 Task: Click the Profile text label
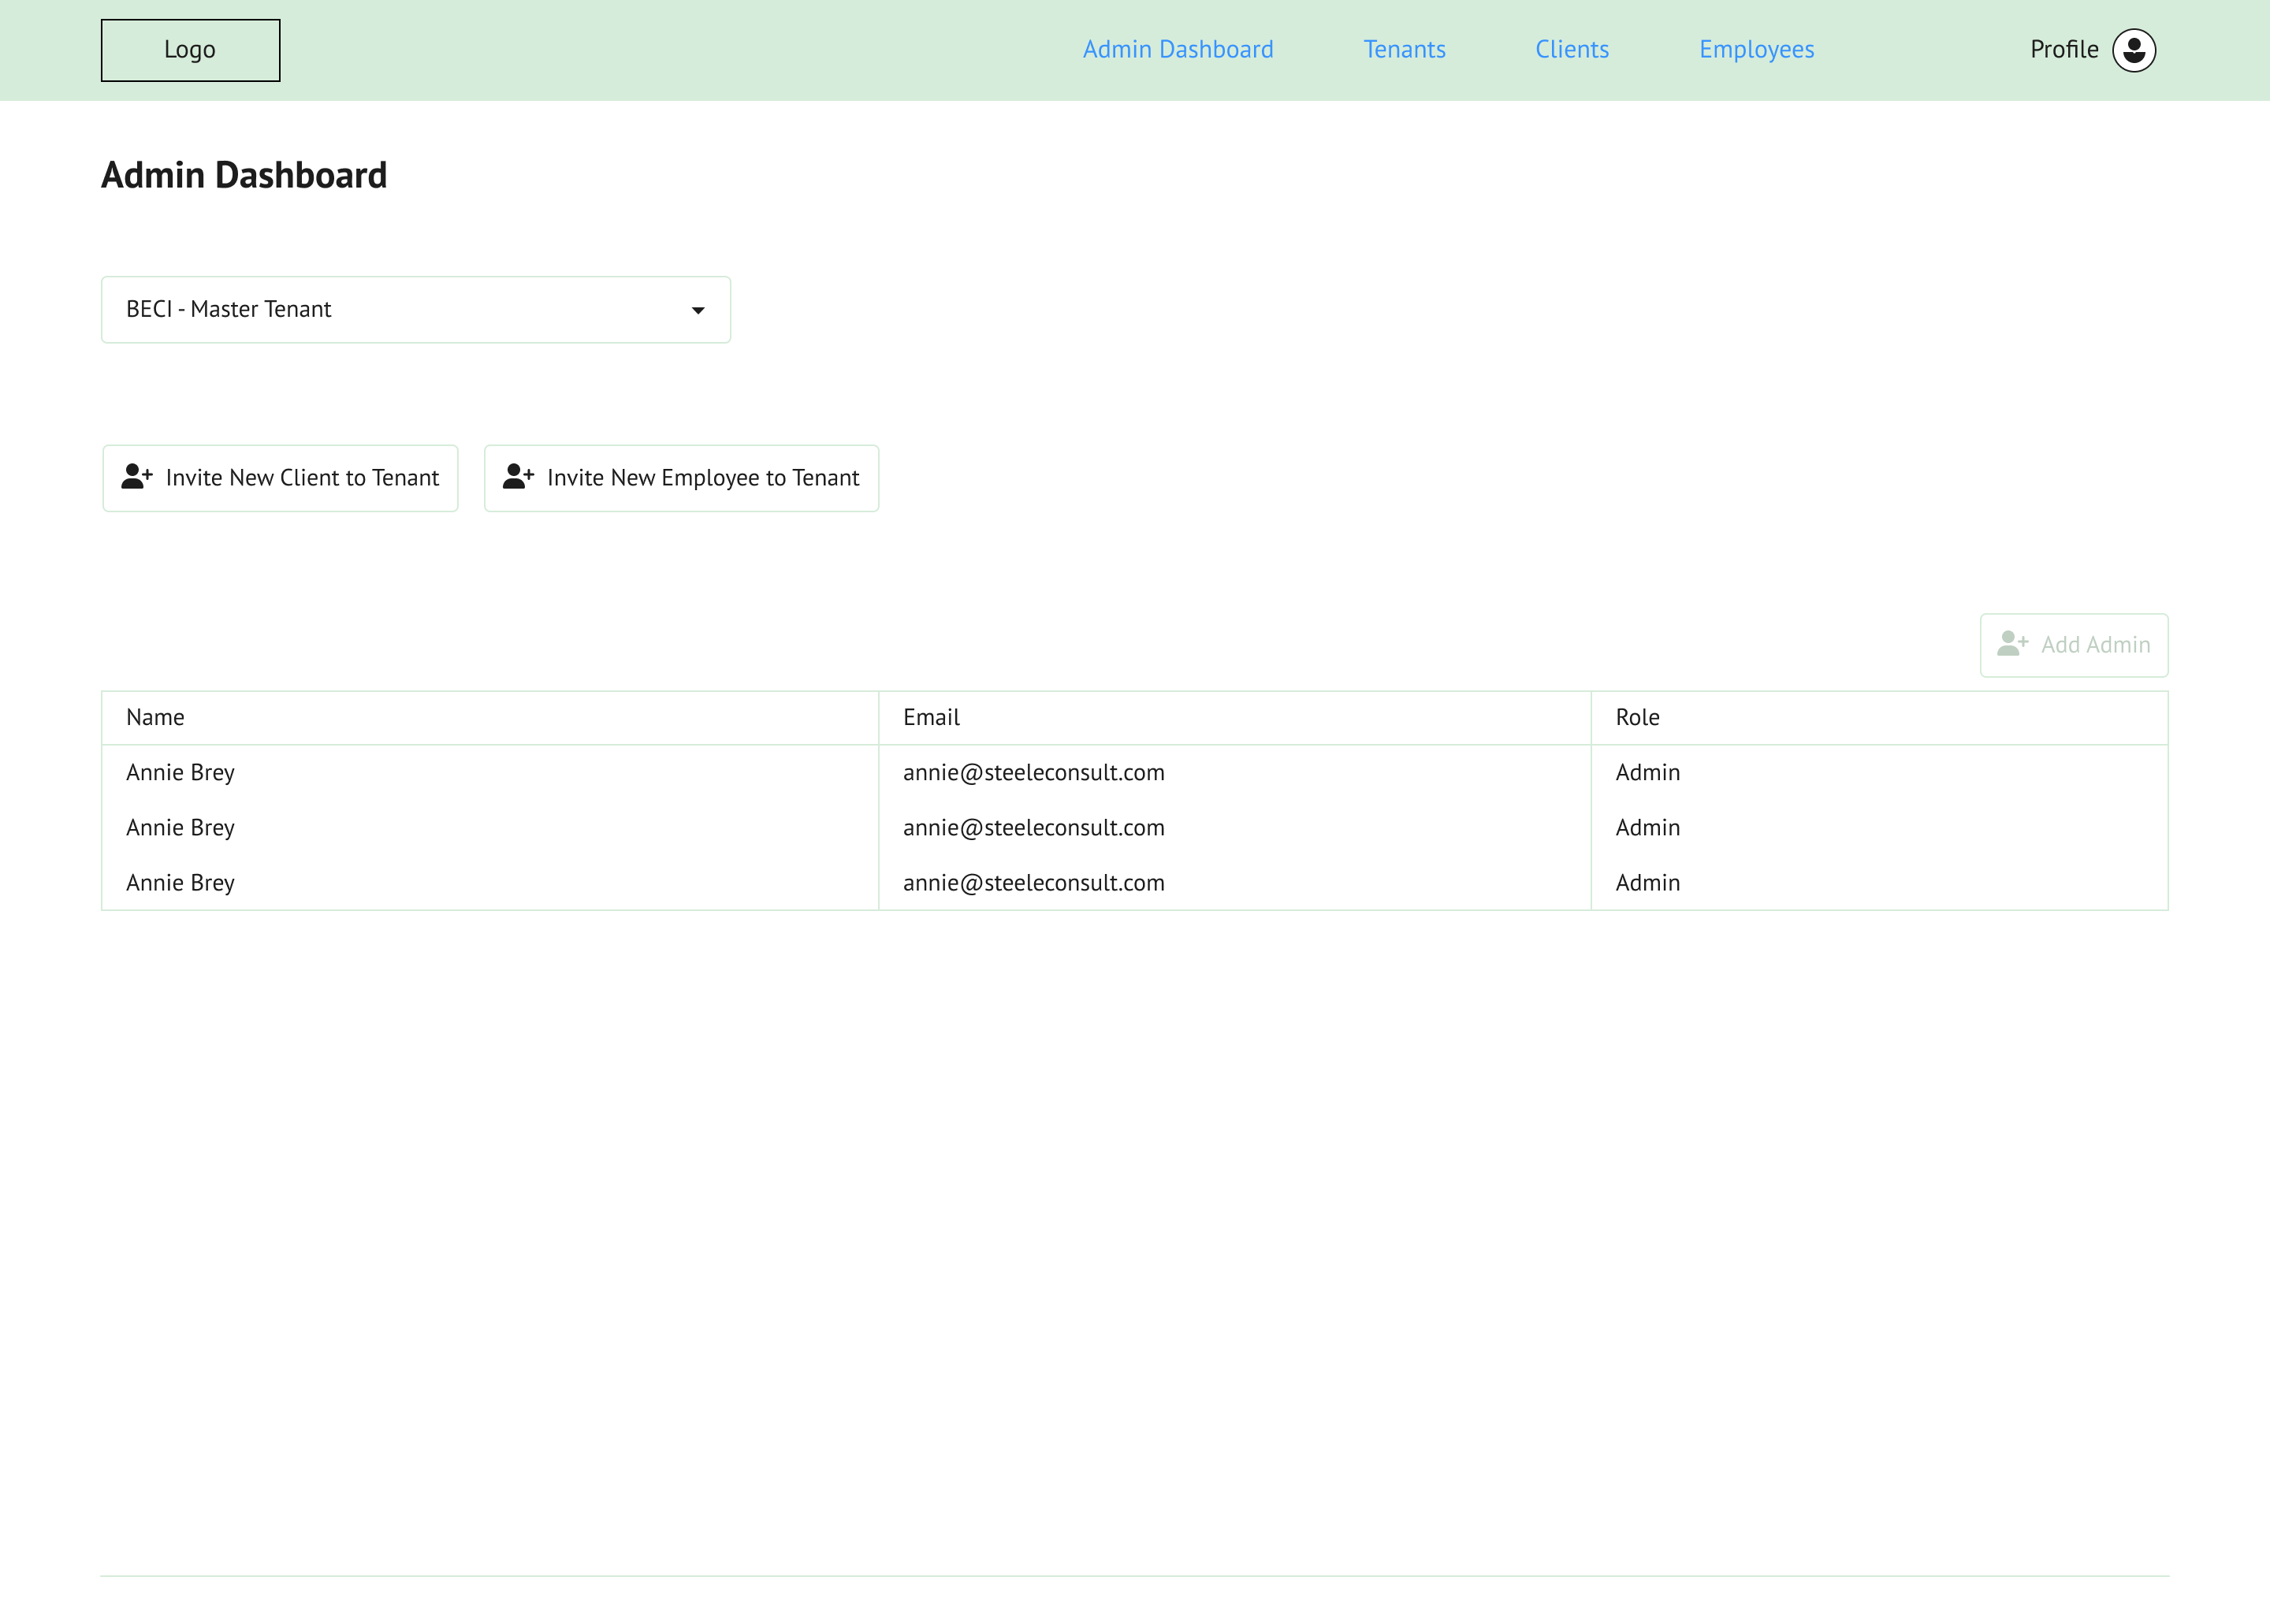[2063, 50]
